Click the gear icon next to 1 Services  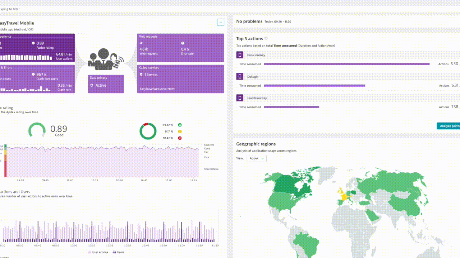coord(141,75)
